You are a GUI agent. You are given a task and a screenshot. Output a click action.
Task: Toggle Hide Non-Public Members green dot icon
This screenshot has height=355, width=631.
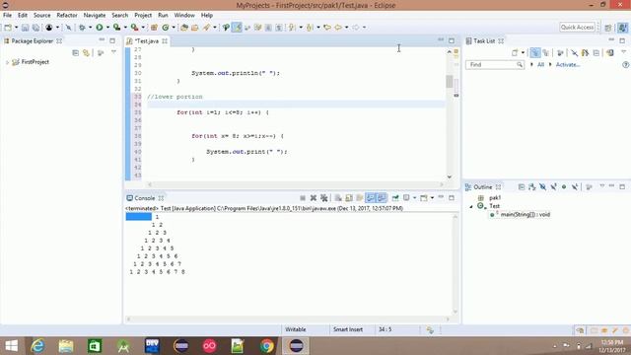click(x=564, y=187)
